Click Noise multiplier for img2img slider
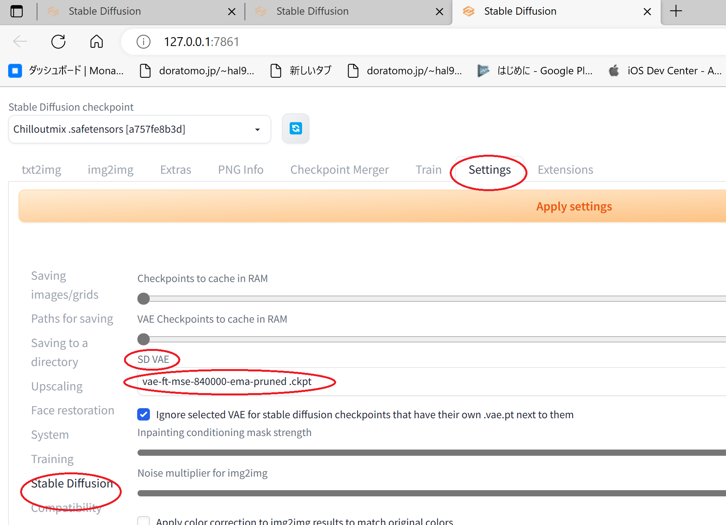The height and width of the screenshot is (525, 726). (x=432, y=493)
